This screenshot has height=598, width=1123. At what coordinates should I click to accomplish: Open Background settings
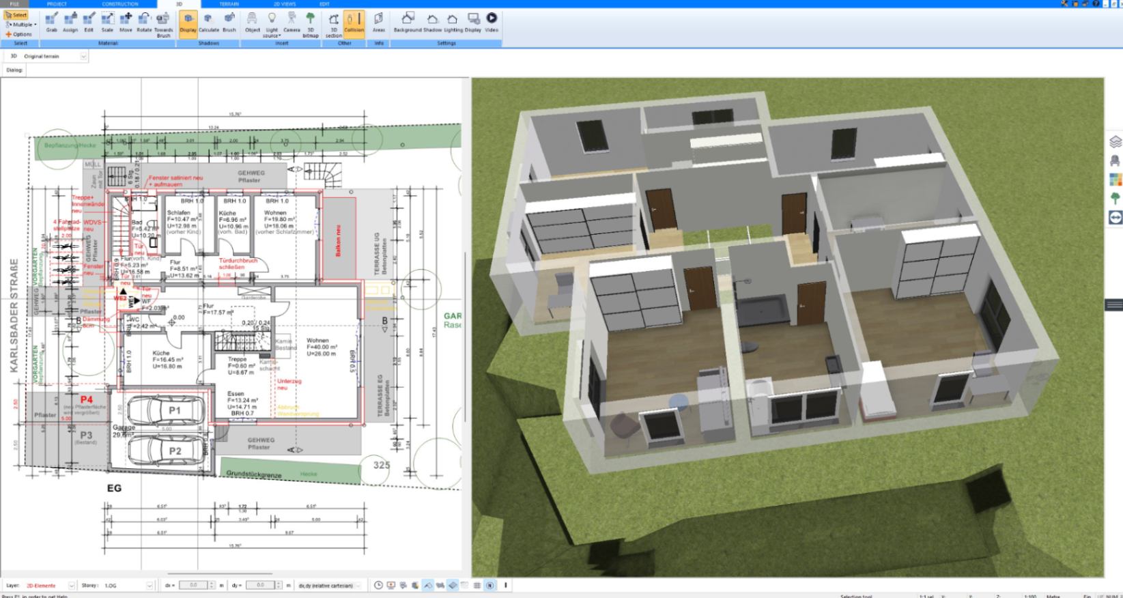pyautogui.click(x=408, y=23)
